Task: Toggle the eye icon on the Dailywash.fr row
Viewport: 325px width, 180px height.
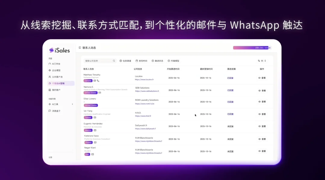Action: point(259,126)
